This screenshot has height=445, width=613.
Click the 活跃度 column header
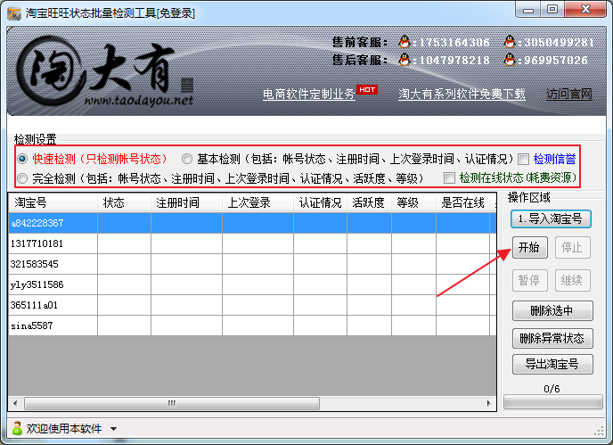[369, 202]
